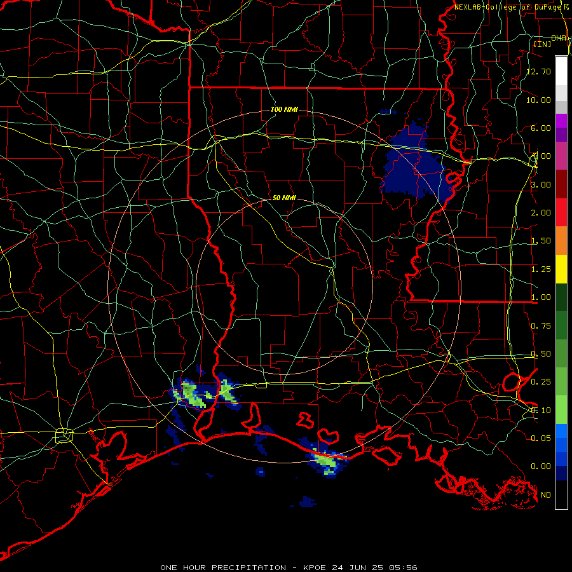Click the 3.00 legend value

(541, 184)
